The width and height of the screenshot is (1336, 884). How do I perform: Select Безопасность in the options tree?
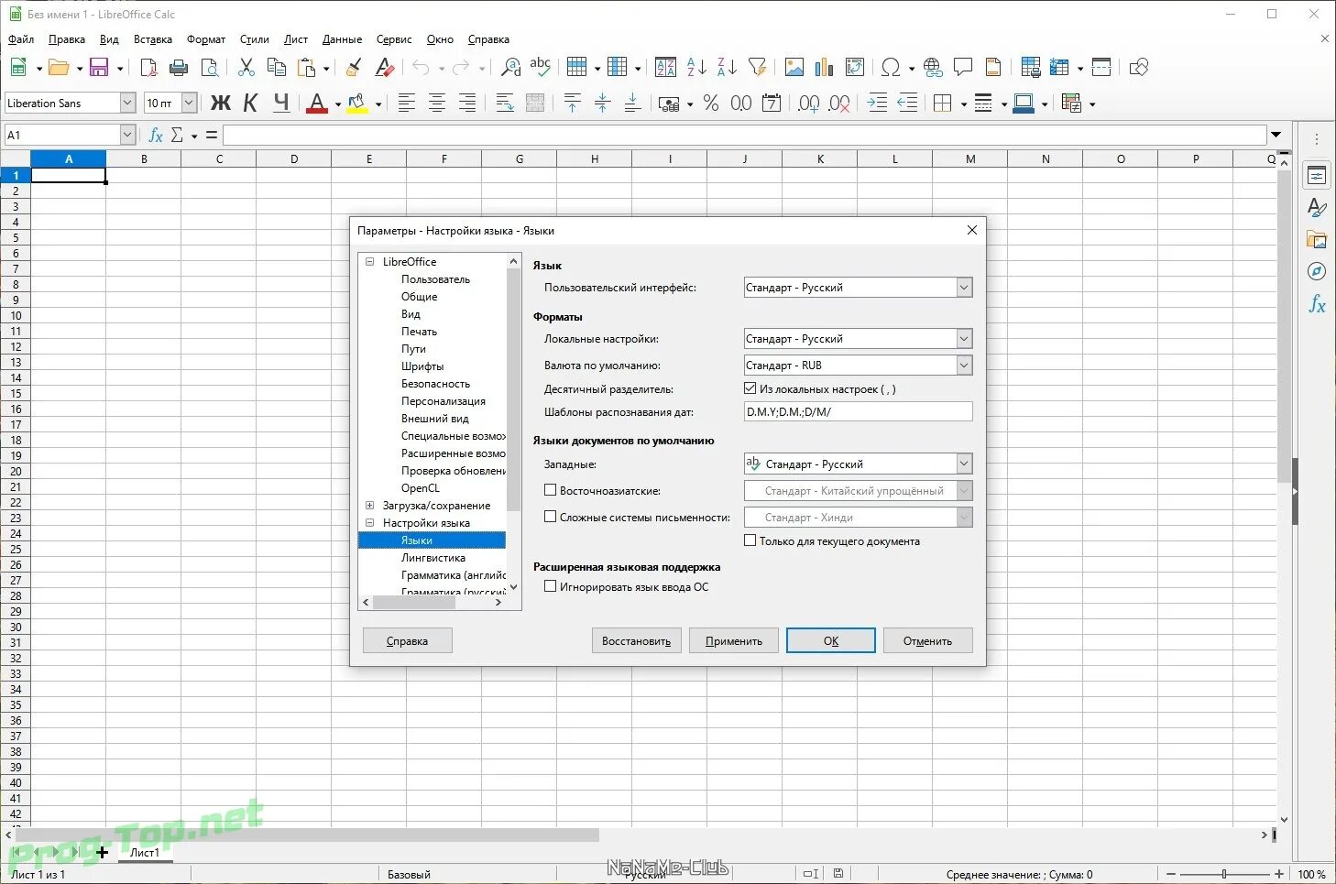[435, 384]
